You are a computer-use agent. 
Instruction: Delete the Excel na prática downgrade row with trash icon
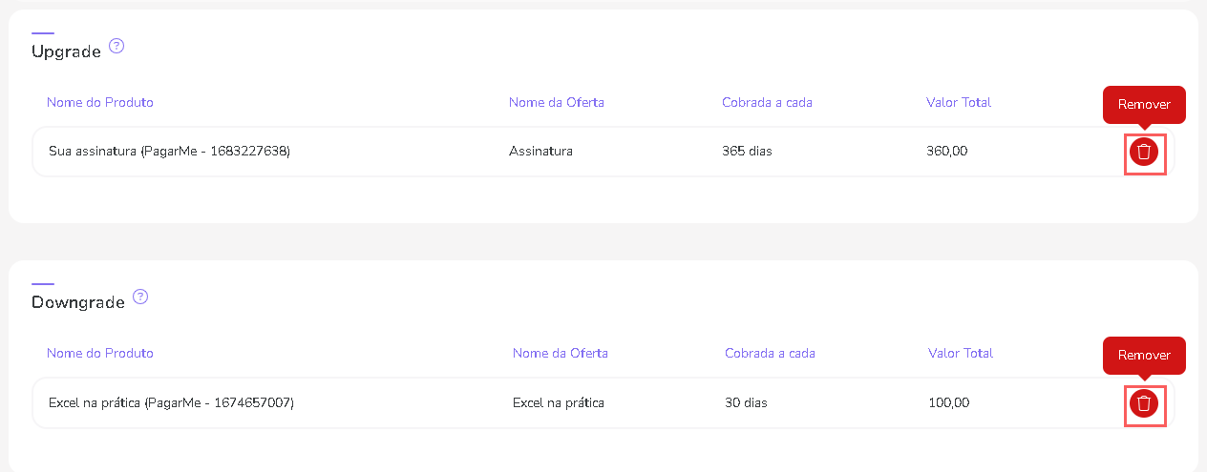coord(1144,403)
